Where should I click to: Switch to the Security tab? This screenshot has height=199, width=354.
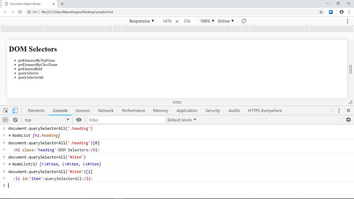point(213,111)
